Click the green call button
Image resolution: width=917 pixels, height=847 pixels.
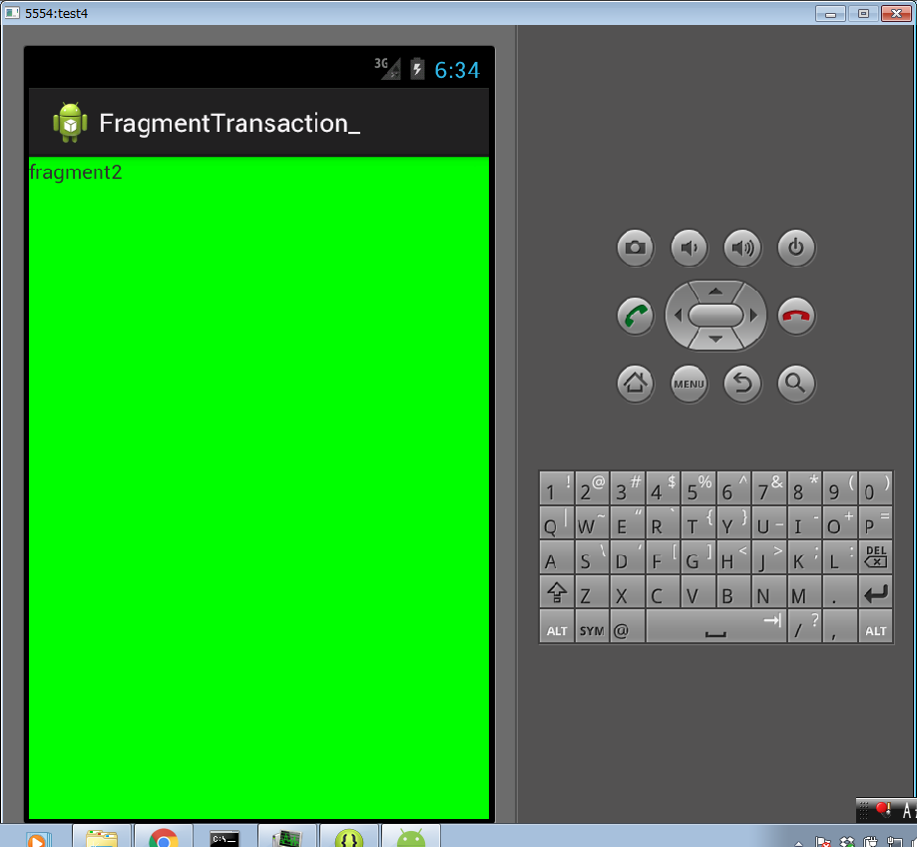[636, 316]
